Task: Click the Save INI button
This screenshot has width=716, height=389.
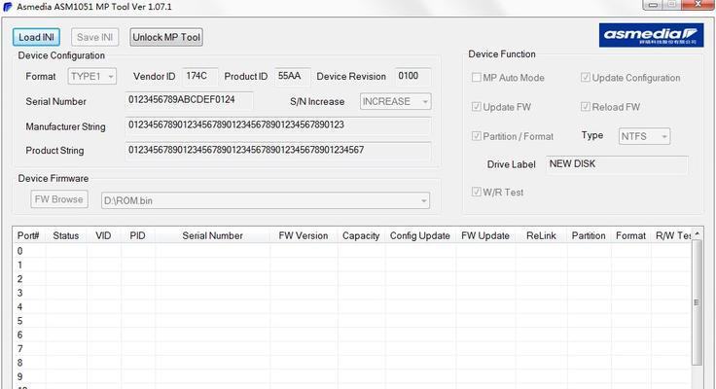Action: pos(94,37)
